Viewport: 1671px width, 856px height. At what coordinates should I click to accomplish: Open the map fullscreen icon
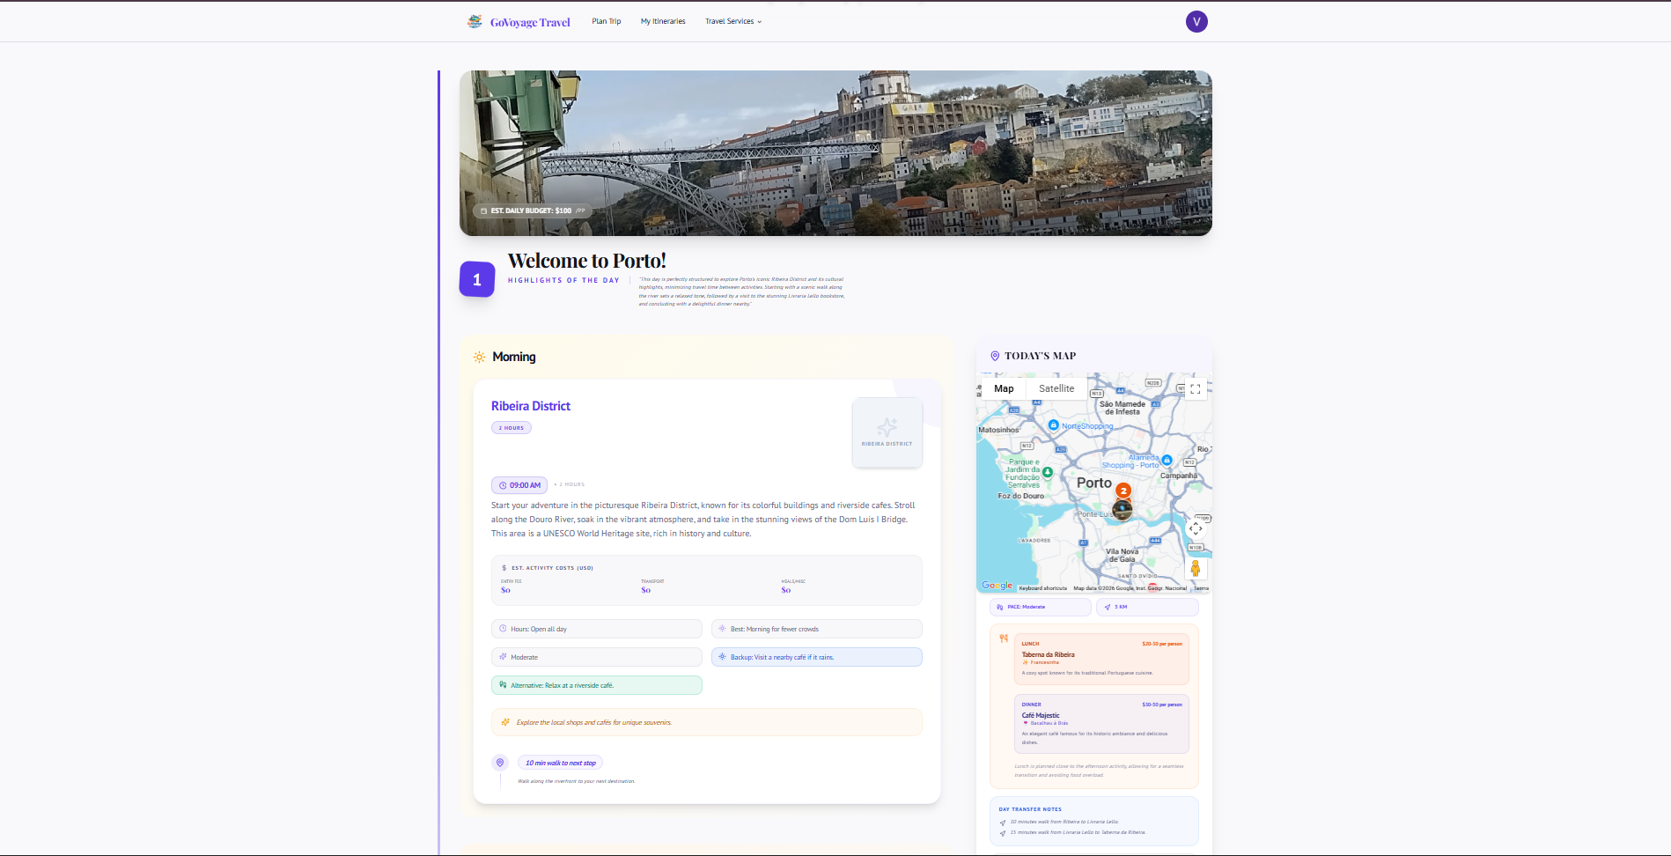[1196, 388]
